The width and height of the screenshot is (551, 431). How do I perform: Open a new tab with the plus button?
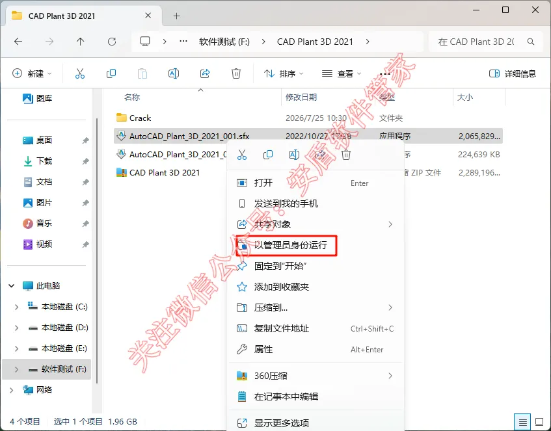pyautogui.click(x=177, y=16)
